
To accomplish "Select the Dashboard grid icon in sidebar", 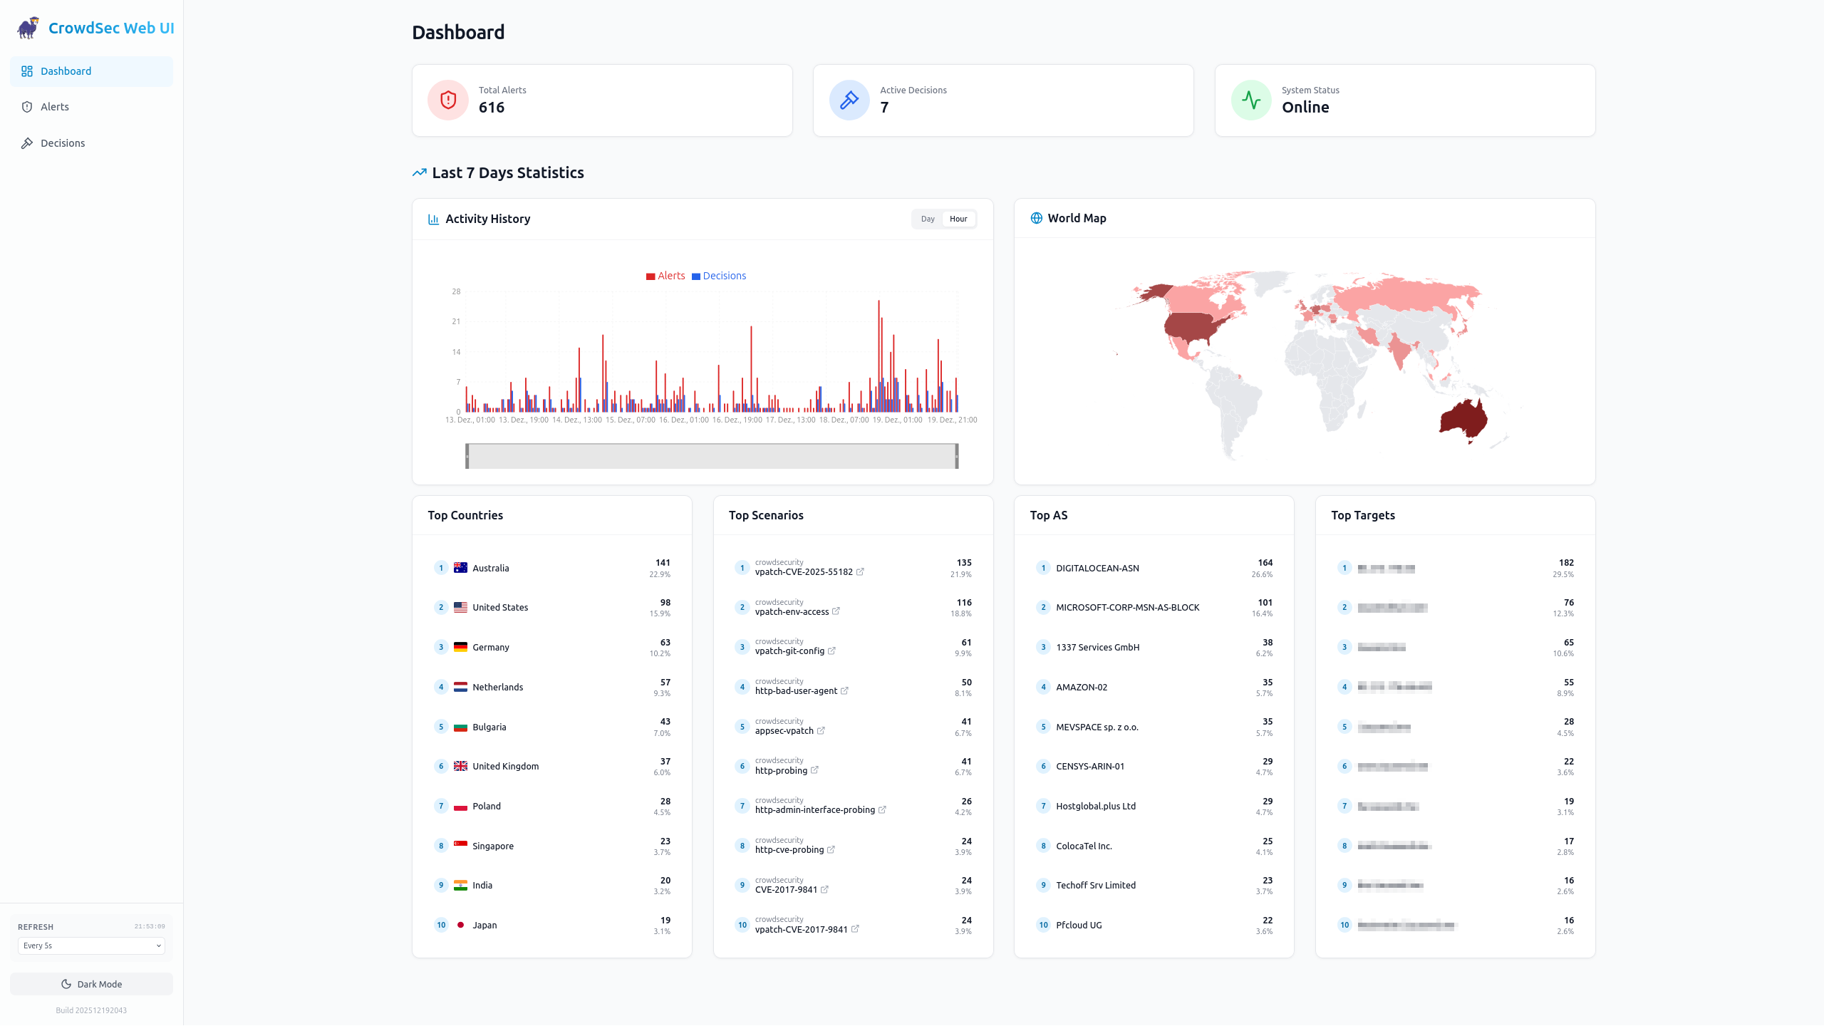I will click(27, 71).
